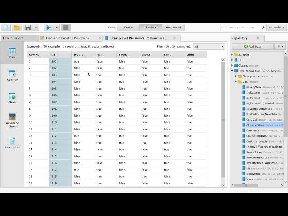Click repository vertical scroll down arrow
This screenshot has width=288, height=216.
[x=285, y=182]
